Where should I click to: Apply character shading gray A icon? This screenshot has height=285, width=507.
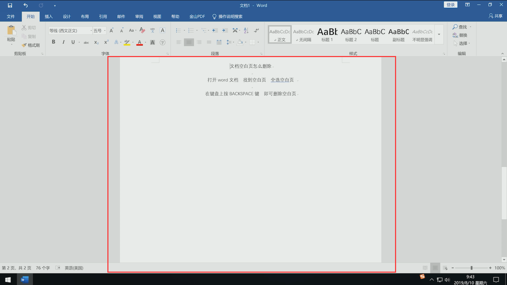click(152, 42)
